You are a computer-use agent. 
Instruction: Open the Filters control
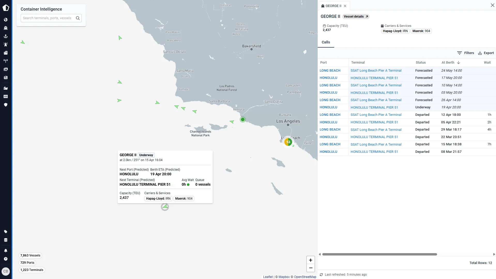click(x=466, y=53)
